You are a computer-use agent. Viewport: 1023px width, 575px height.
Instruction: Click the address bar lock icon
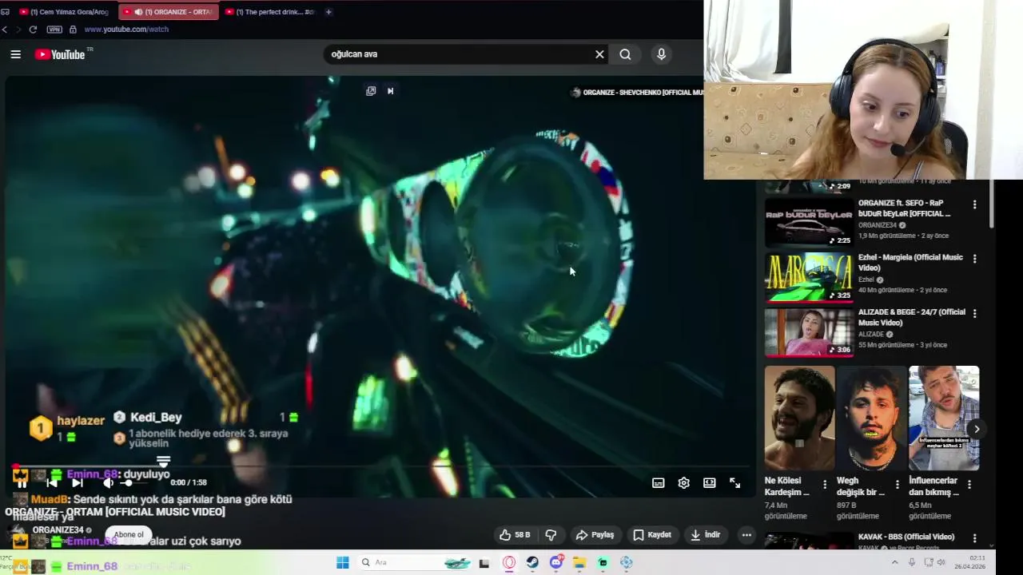coord(73,30)
